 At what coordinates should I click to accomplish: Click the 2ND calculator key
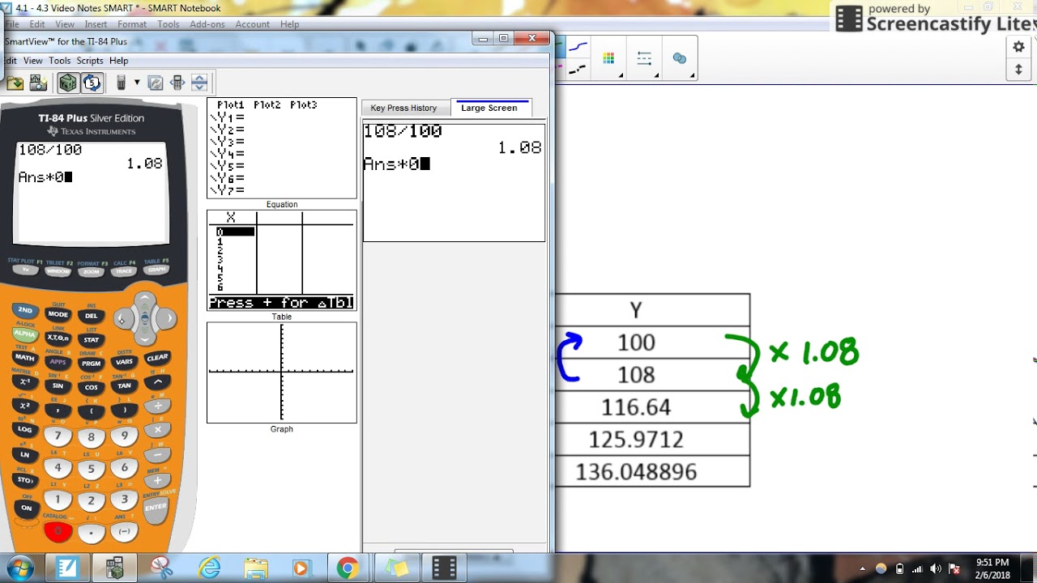[25, 310]
